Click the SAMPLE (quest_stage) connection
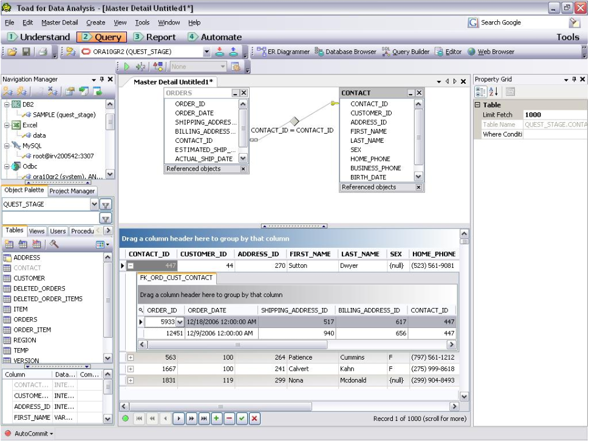589x441 pixels. (x=64, y=115)
